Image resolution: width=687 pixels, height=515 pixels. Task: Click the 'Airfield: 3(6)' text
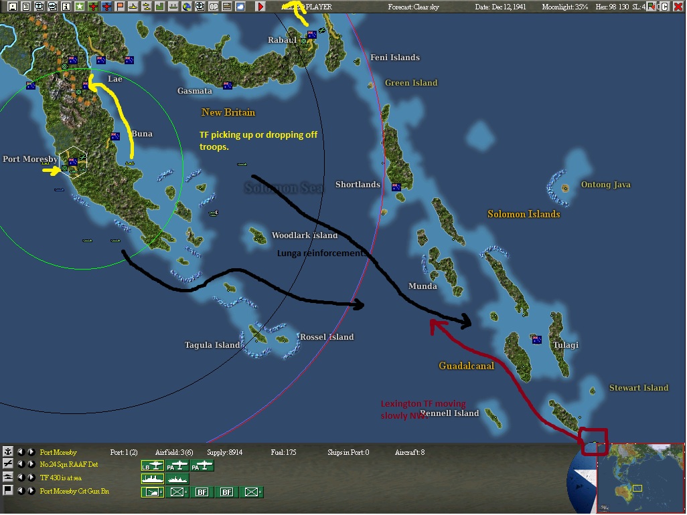point(174,452)
